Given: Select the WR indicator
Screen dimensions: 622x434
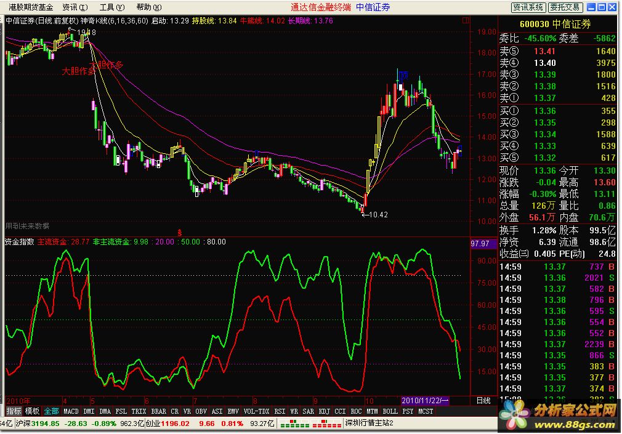Looking at the screenshot, I should [294, 411].
